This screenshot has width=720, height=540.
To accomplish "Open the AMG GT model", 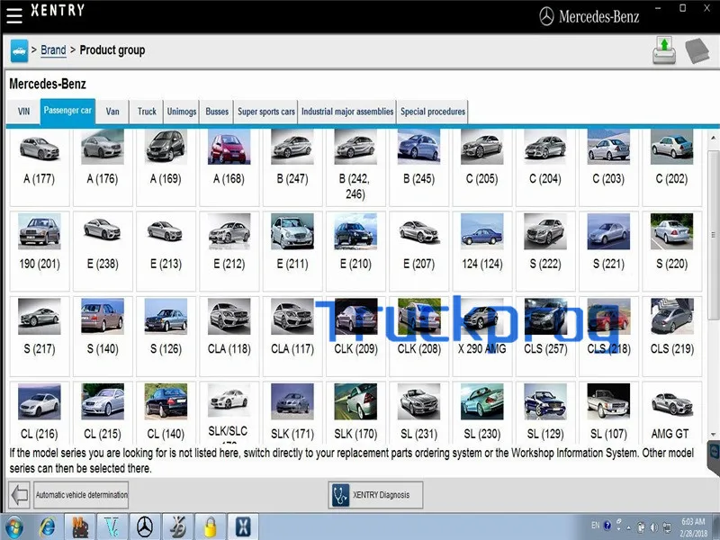I will tap(671, 412).
